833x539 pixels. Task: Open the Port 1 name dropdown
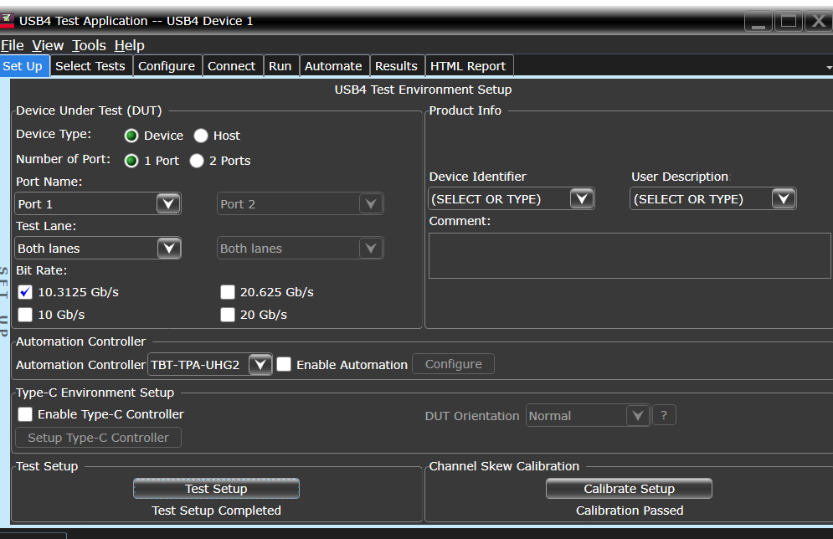pyautogui.click(x=167, y=203)
